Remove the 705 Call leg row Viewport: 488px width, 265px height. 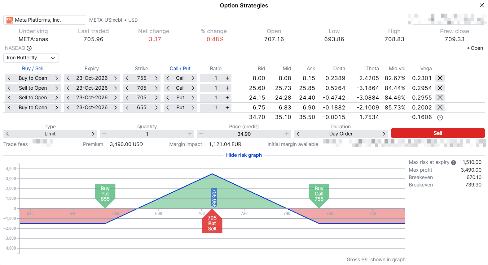[440, 88]
